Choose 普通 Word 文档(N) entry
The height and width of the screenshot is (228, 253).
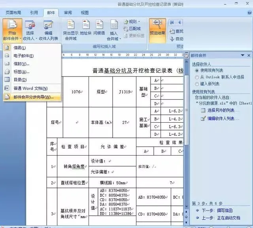click(32, 88)
